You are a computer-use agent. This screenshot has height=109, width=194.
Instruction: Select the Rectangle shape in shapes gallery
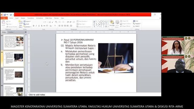[101, 21]
